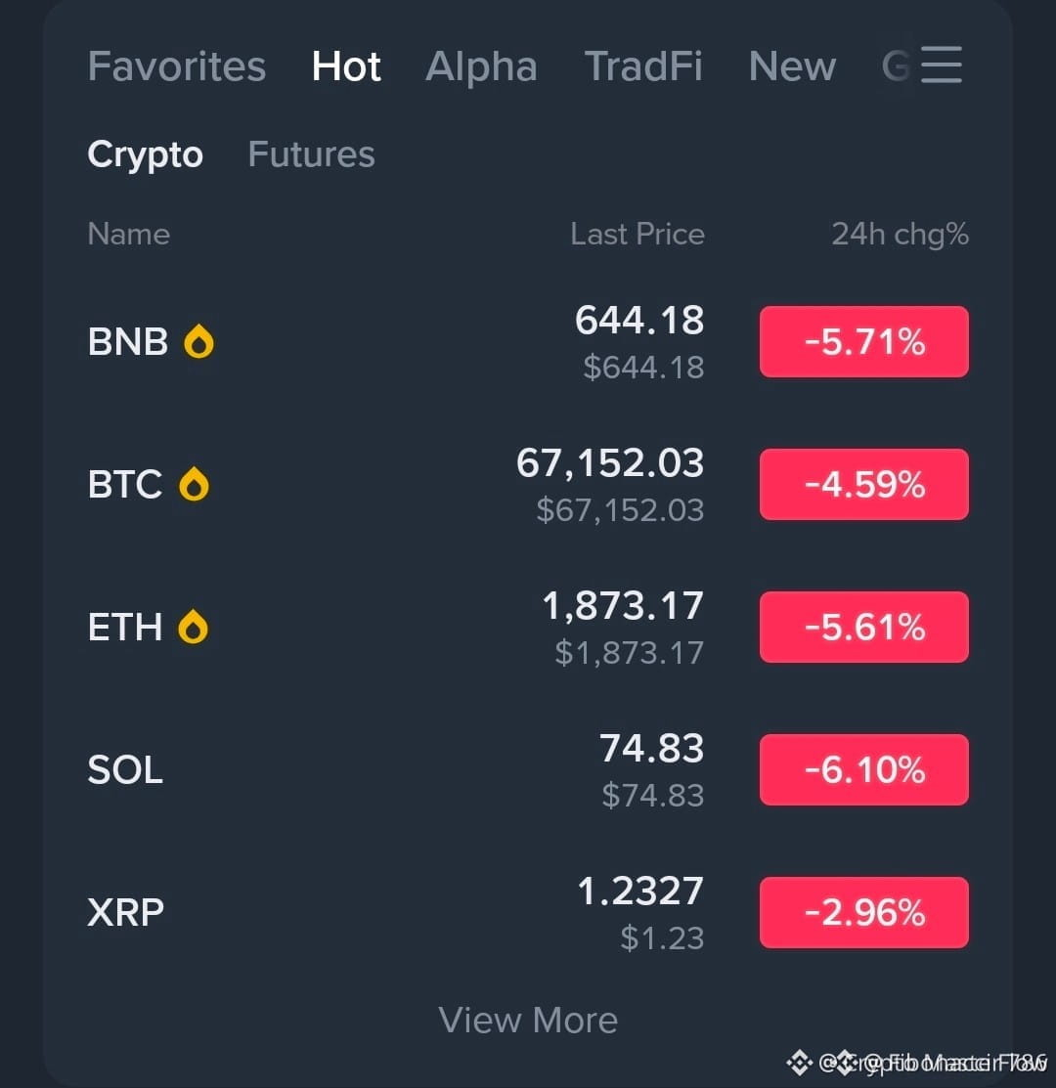Open the hamburger list menu icon
1056x1088 pixels.
coord(942,65)
